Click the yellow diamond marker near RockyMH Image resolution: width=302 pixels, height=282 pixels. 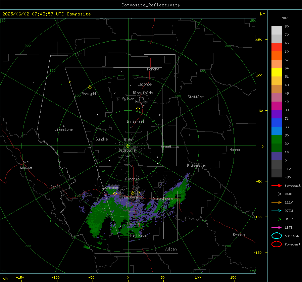click(x=90, y=88)
